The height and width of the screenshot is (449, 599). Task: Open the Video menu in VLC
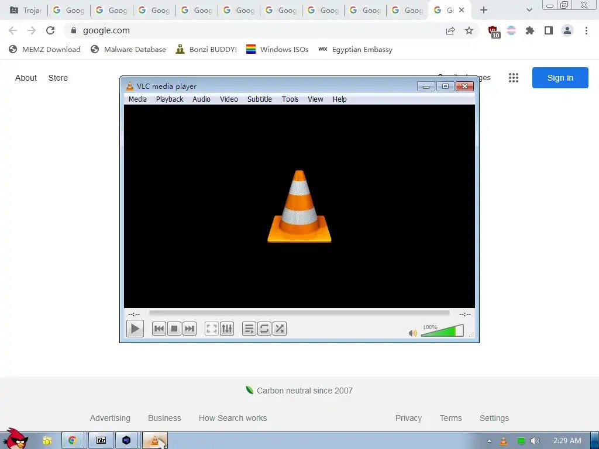click(x=229, y=99)
